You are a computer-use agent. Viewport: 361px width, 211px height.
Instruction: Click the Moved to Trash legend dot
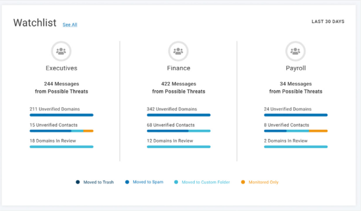[x=78, y=182]
